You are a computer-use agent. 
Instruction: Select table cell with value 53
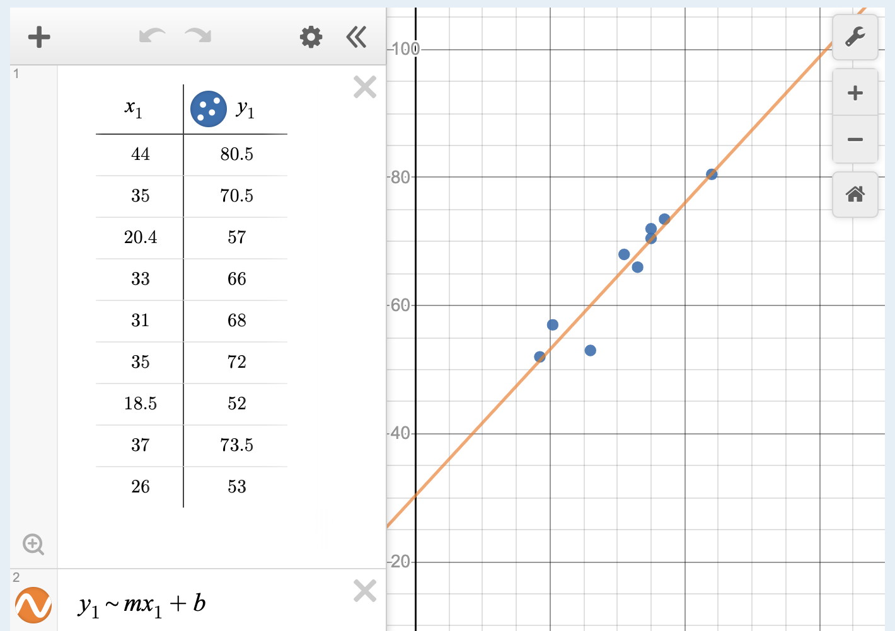point(236,487)
